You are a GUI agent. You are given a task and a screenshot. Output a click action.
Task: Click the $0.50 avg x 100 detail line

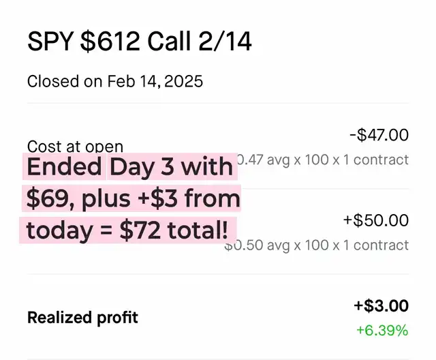316,245
